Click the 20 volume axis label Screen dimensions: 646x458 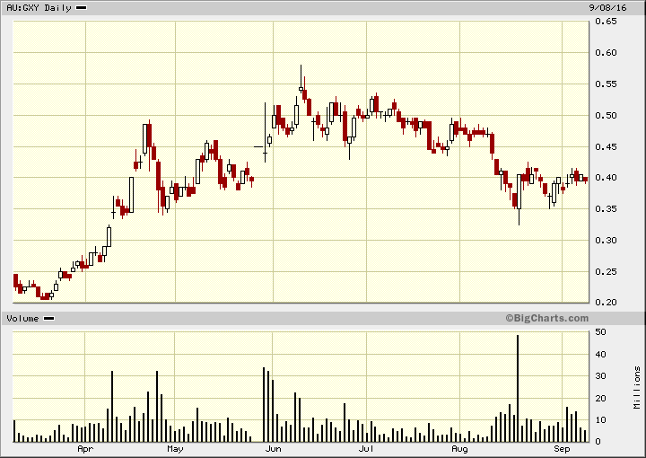[x=600, y=398]
